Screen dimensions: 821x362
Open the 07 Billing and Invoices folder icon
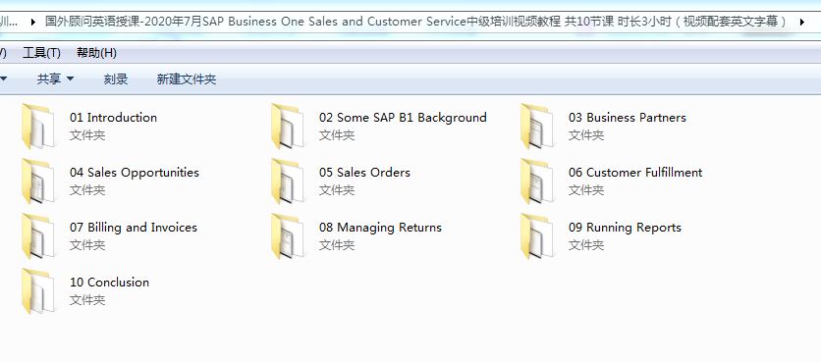click(x=38, y=235)
